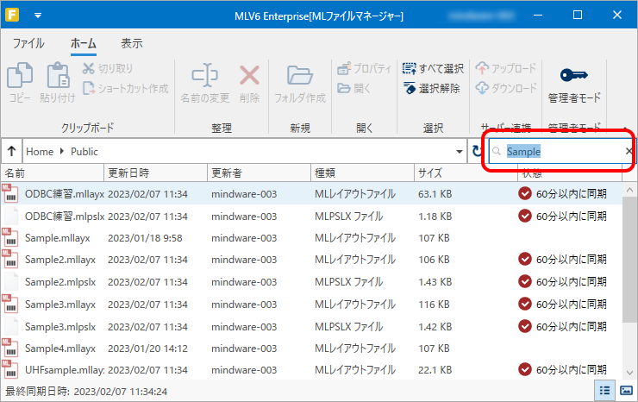Select the file ODBC練習.mlpslx
The height and width of the screenshot is (402, 638).
pyautogui.click(x=311, y=216)
